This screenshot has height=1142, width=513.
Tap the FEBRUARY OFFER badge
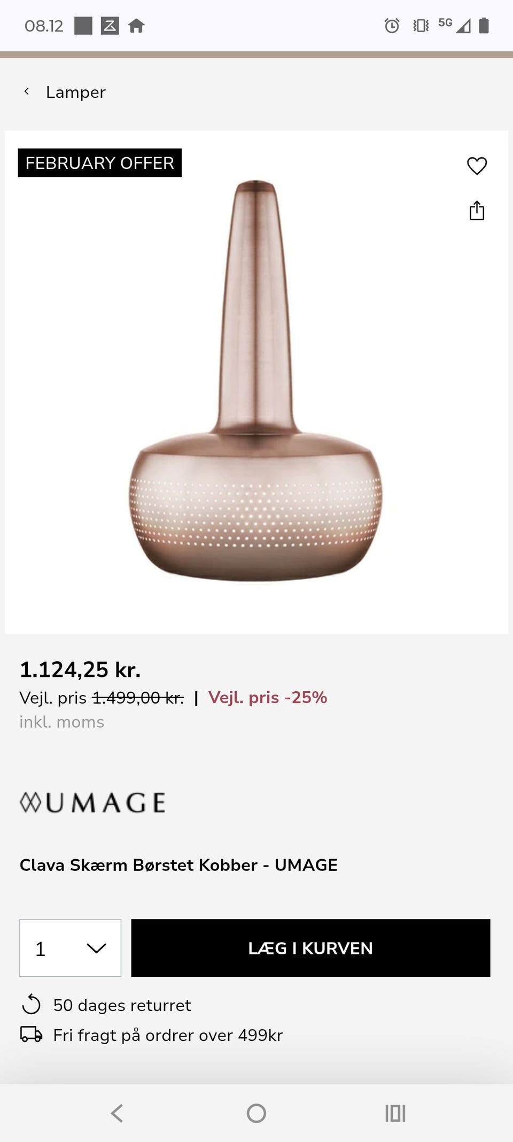pyautogui.click(x=100, y=163)
